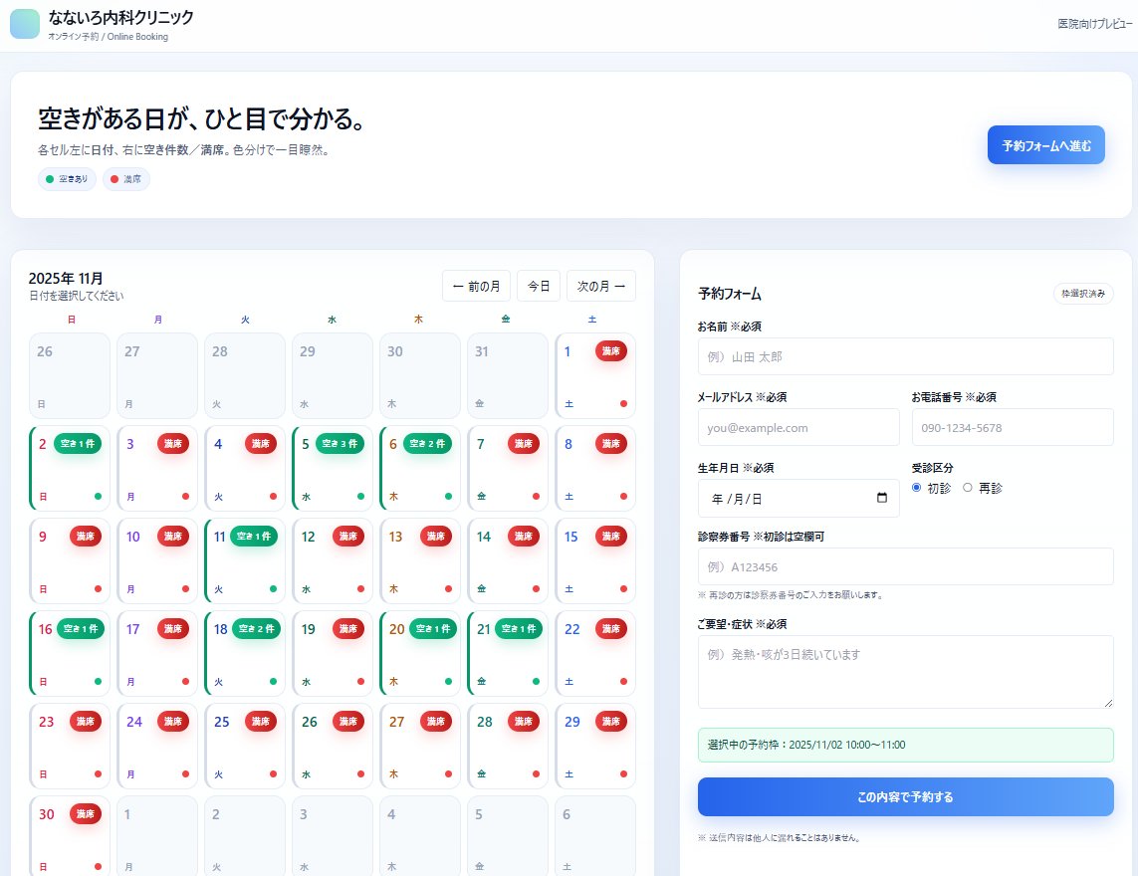
Task: Click November 19 満席 cell
Action: click(x=333, y=654)
